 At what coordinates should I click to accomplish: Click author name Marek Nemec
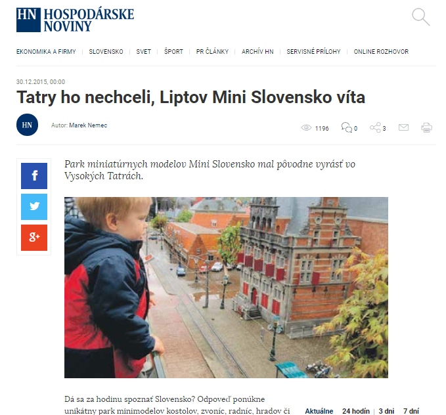coord(88,125)
